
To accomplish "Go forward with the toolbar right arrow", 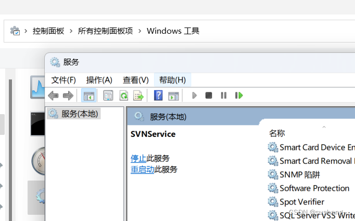I will click(x=68, y=95).
